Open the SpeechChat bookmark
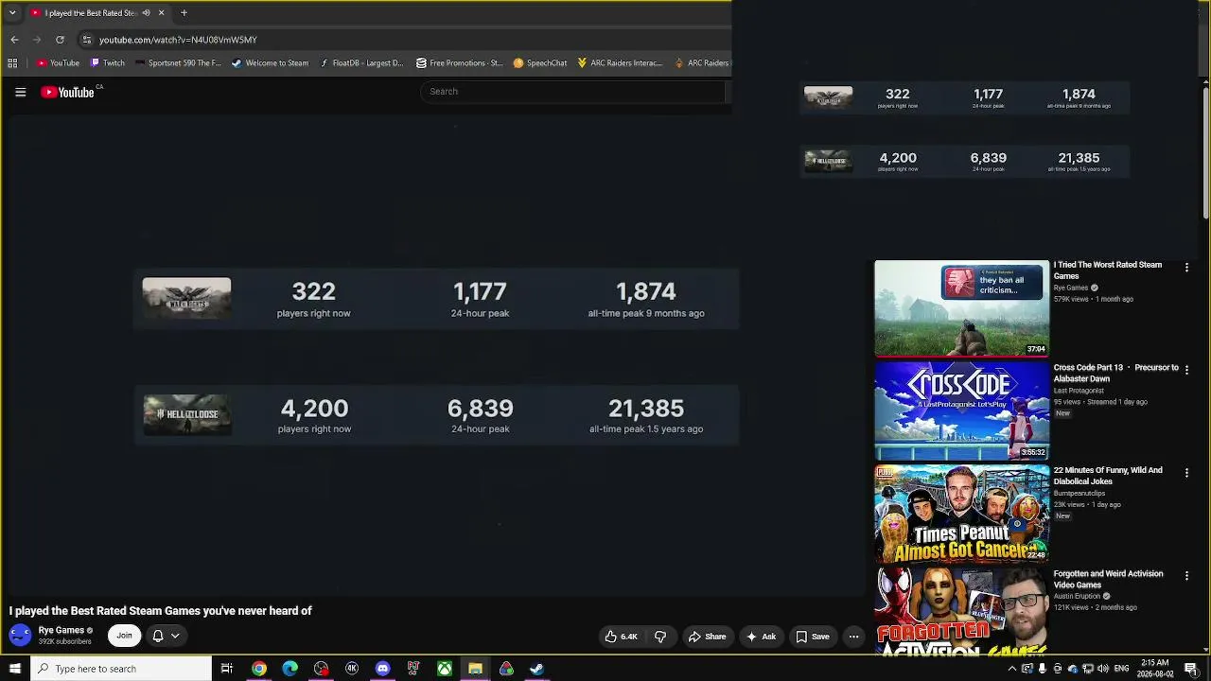 click(540, 63)
